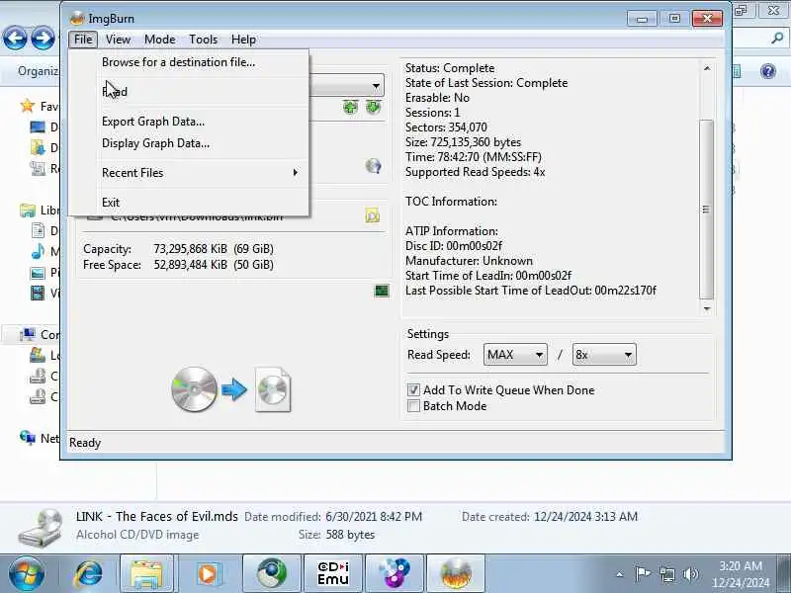Viewport: 791px width, 593px height.
Task: Choose Display Graph Data
Action: (189, 143)
